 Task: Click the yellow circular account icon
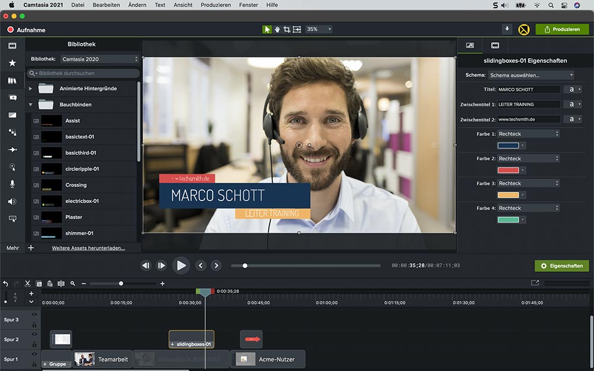pyautogui.click(x=524, y=29)
